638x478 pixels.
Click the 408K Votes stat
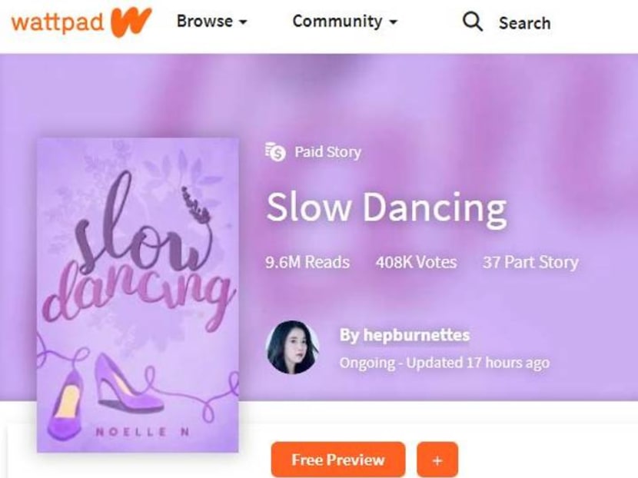pos(417,262)
